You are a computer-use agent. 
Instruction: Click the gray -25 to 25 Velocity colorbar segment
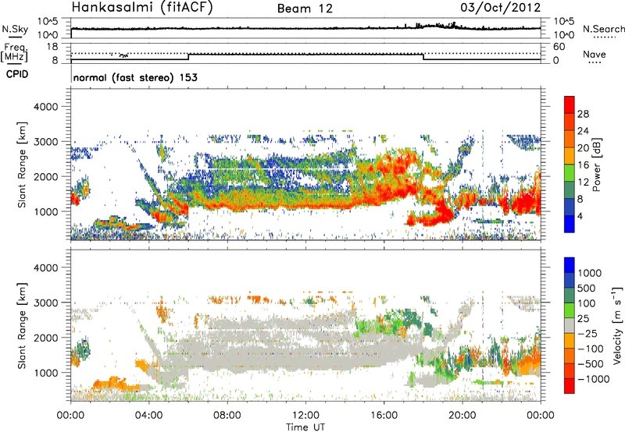click(x=570, y=325)
